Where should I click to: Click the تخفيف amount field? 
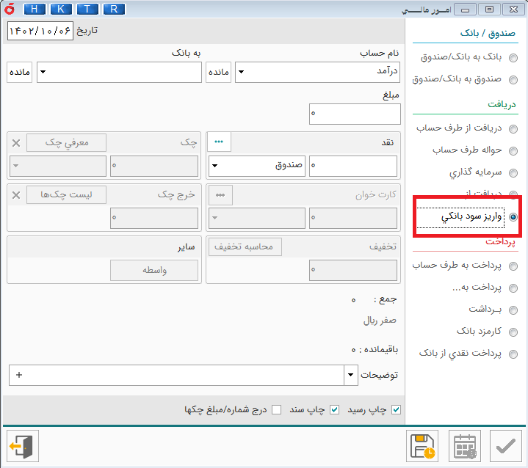[x=353, y=270]
